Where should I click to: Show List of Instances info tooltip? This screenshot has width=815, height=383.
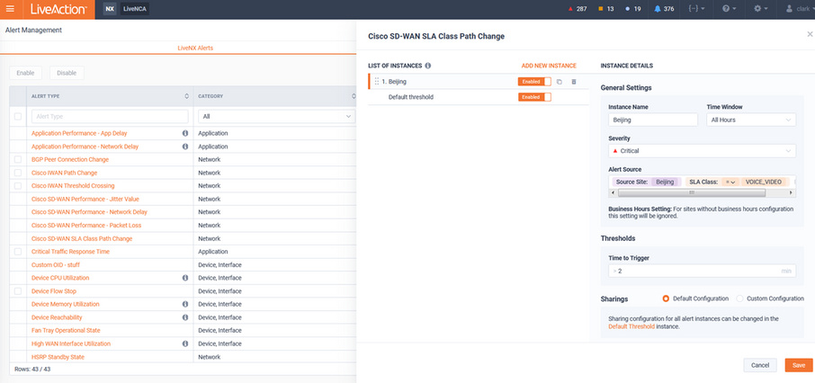pos(428,66)
